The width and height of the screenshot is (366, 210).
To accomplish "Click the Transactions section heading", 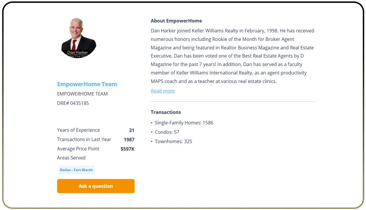I will [166, 112].
